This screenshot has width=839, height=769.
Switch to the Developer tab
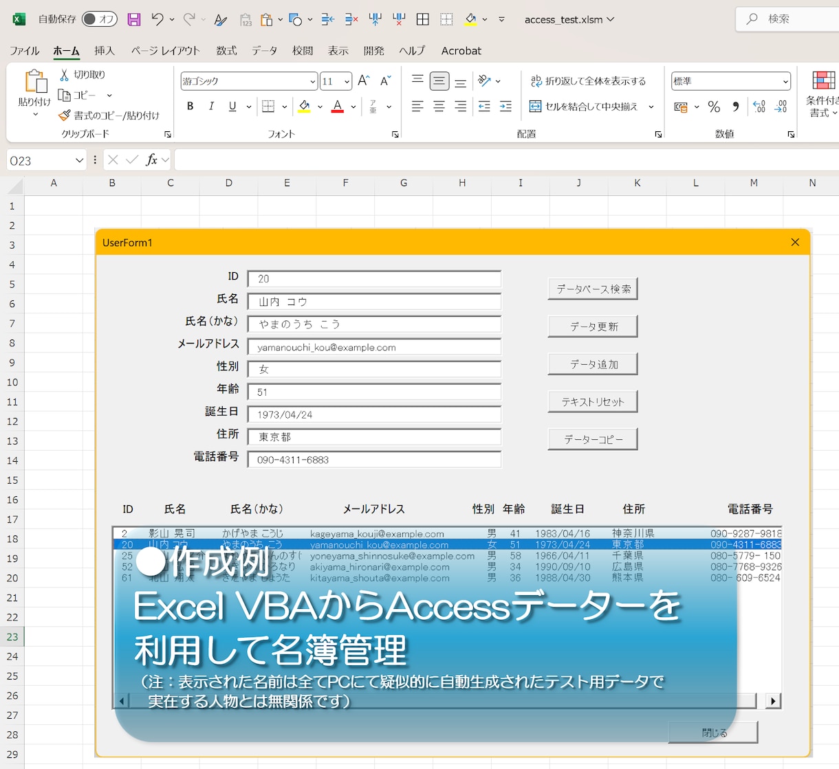tap(374, 51)
